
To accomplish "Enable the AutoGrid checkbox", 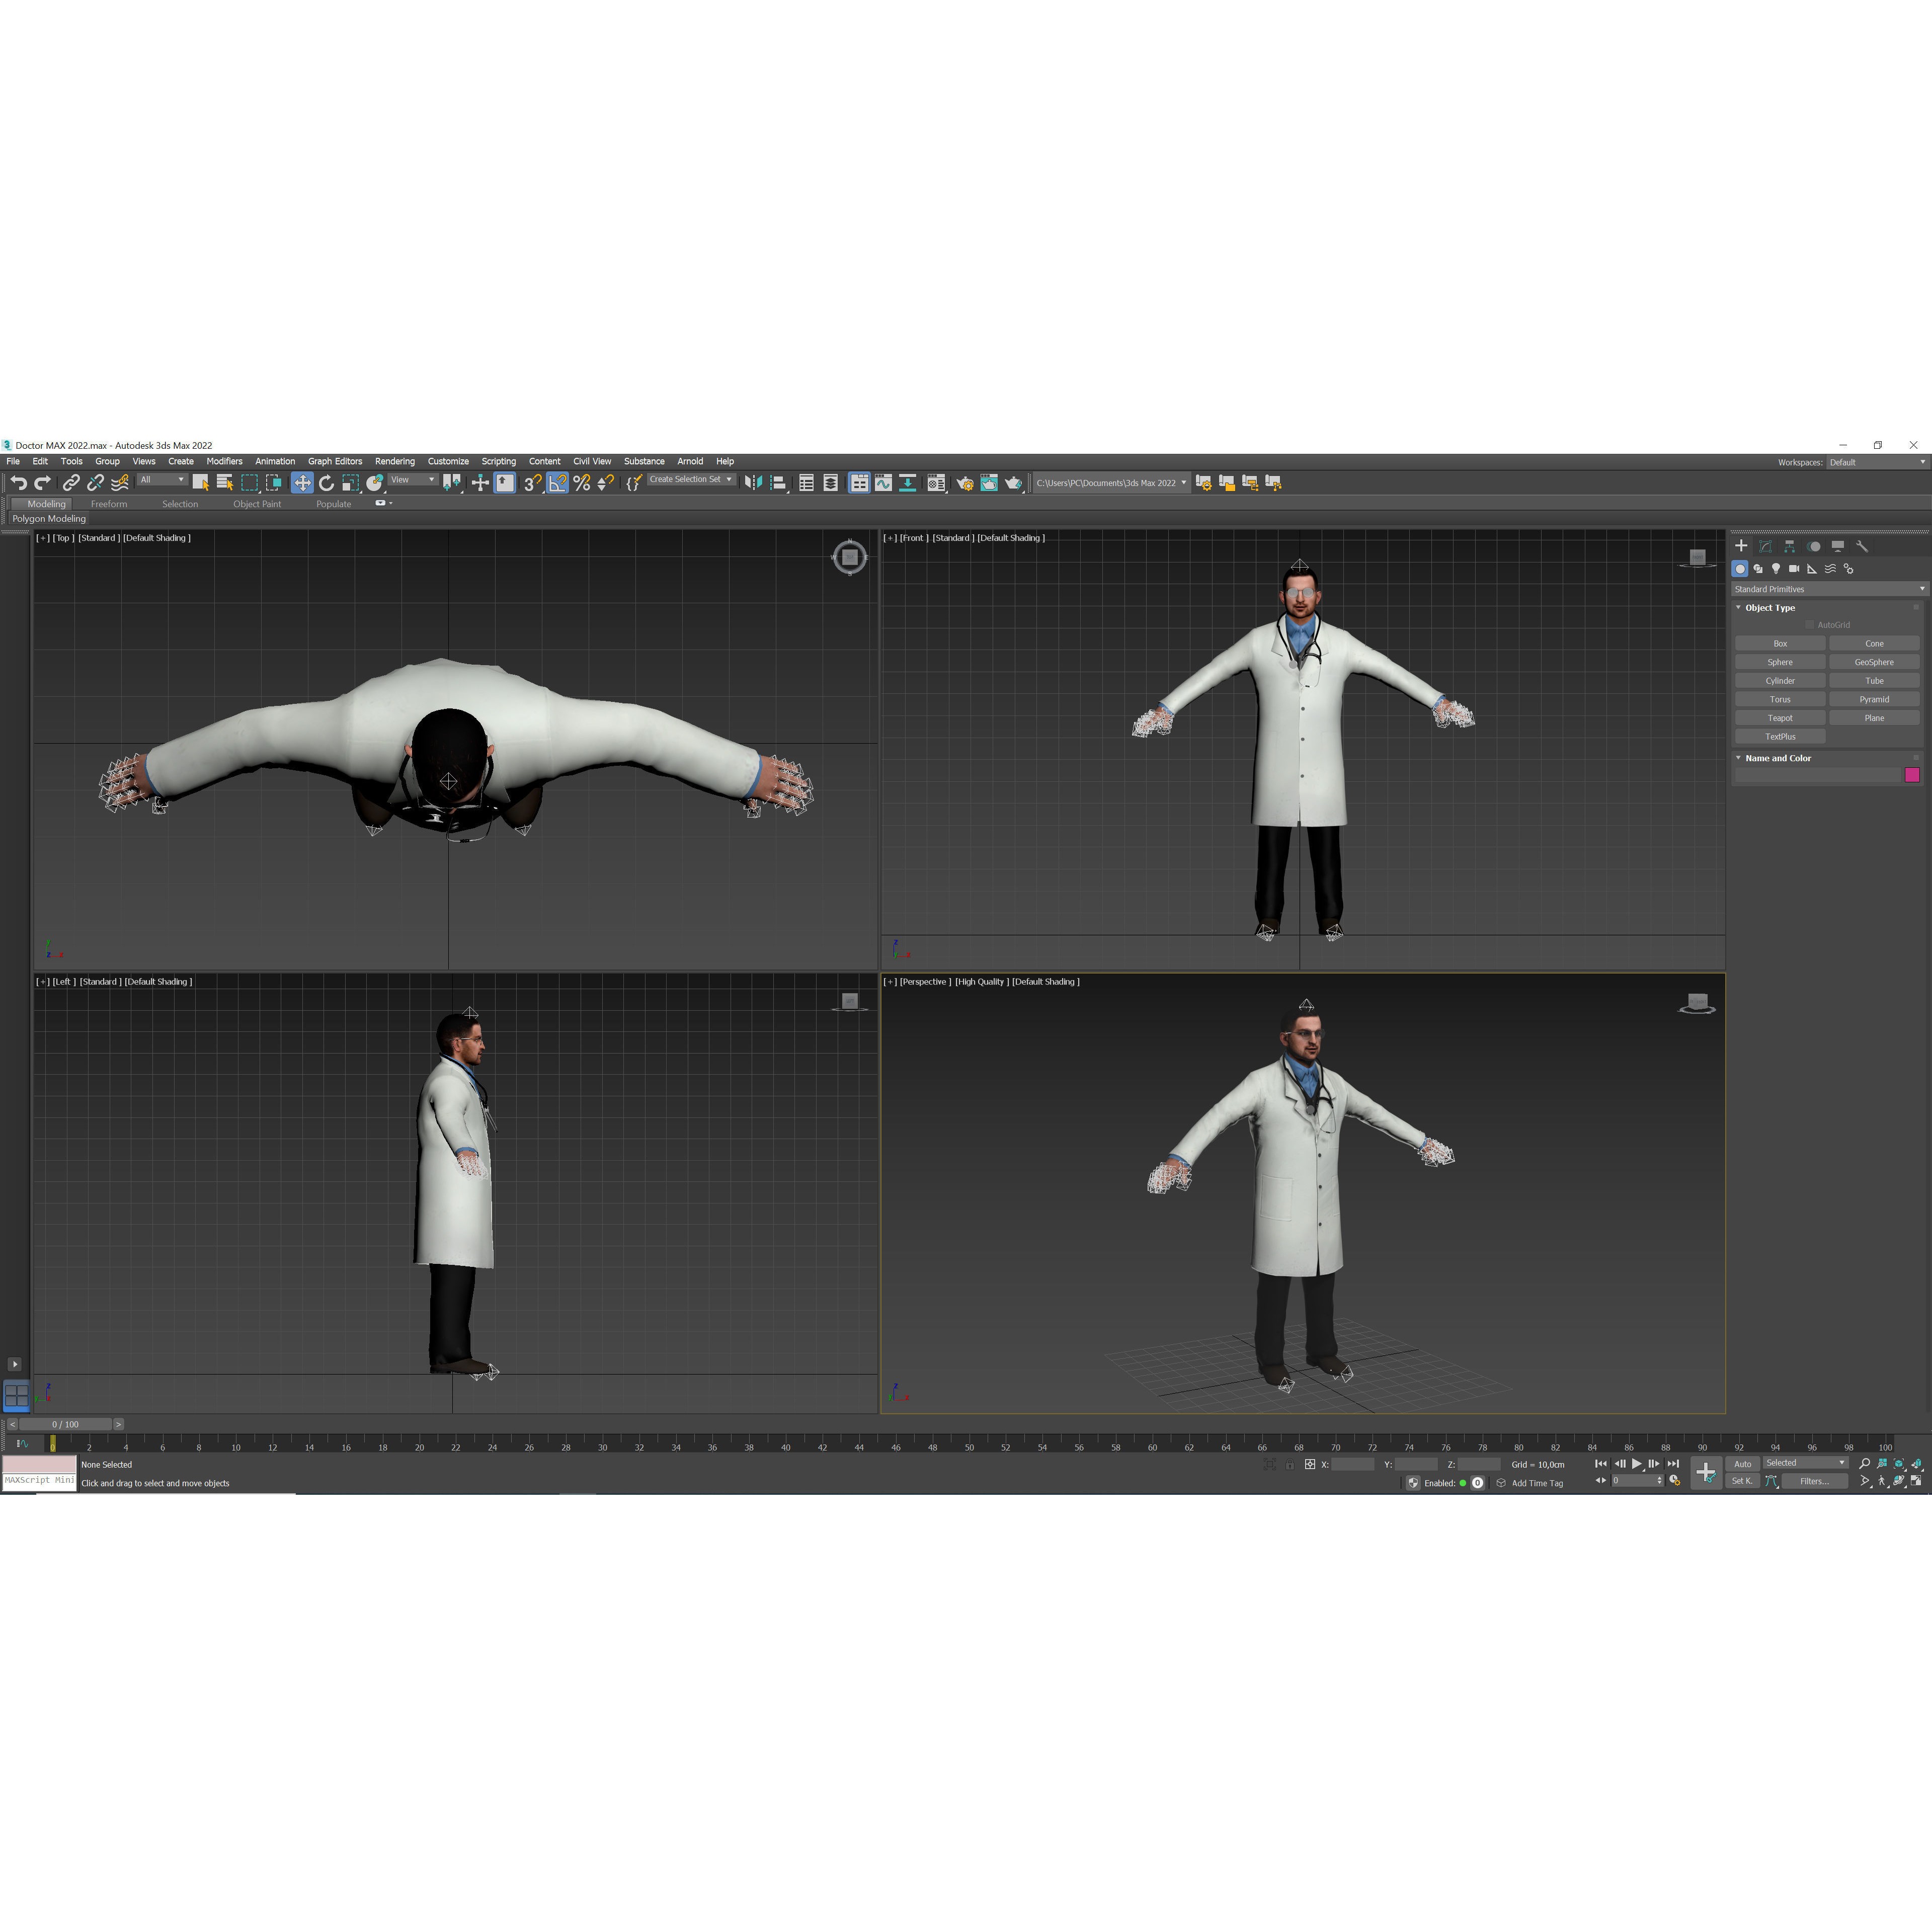I will 1810,624.
